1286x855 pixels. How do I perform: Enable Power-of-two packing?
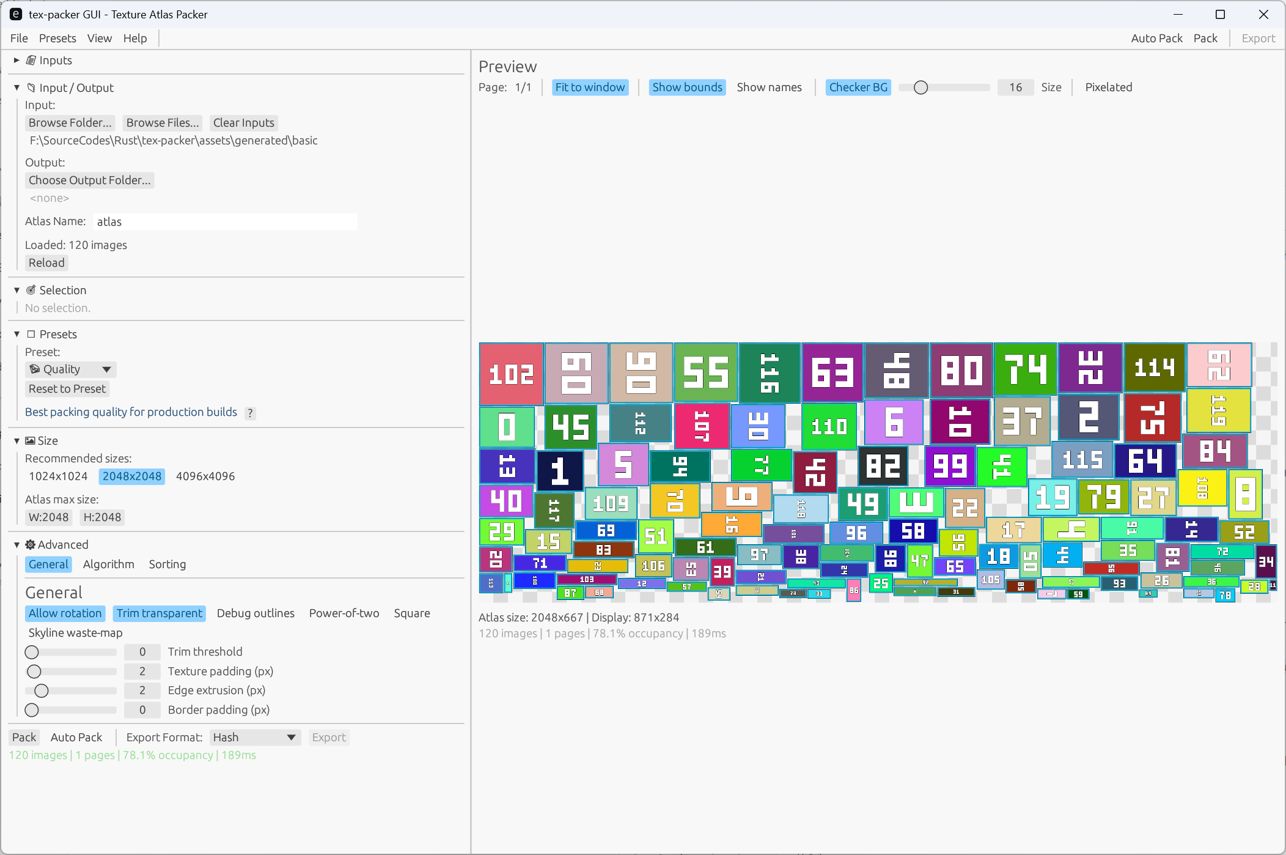[x=344, y=613]
